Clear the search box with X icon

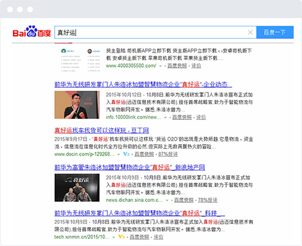click(x=250, y=32)
